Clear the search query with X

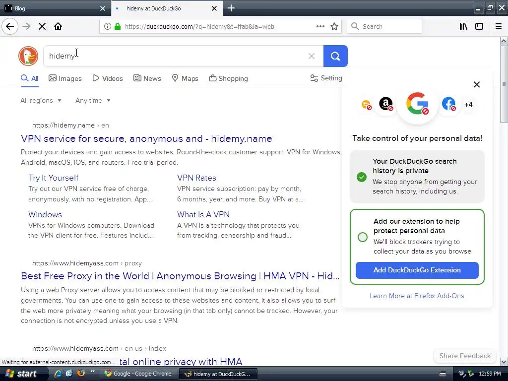[312, 56]
